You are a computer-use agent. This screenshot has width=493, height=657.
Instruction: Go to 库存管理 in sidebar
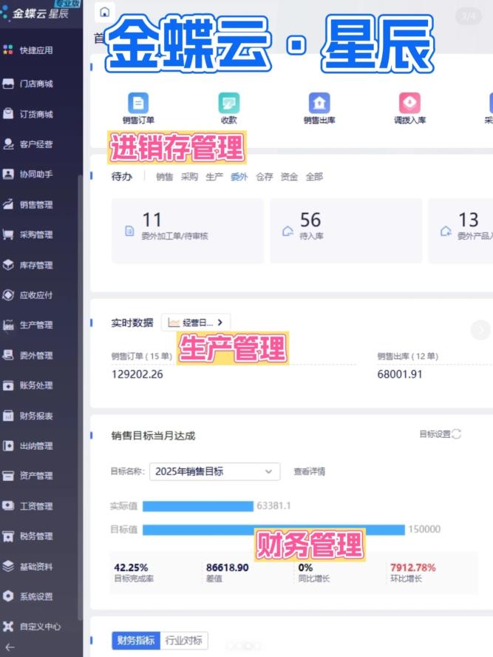[x=35, y=265]
